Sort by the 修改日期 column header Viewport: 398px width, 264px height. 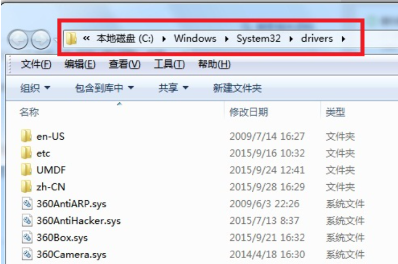click(249, 112)
